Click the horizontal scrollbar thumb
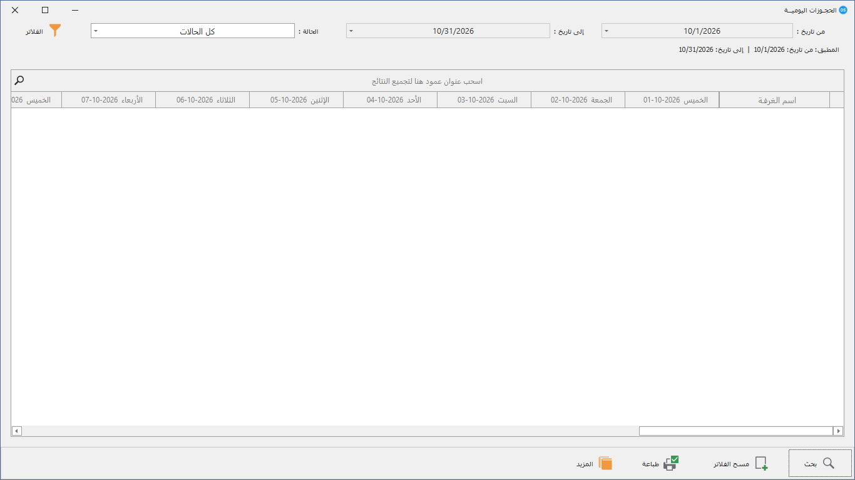 click(736, 431)
